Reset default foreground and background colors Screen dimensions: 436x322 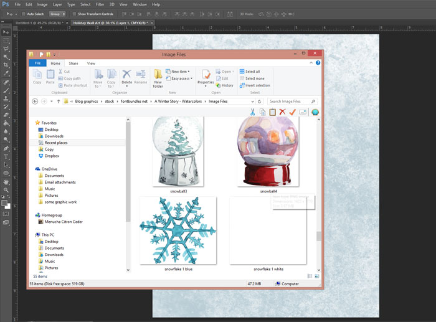[2, 197]
